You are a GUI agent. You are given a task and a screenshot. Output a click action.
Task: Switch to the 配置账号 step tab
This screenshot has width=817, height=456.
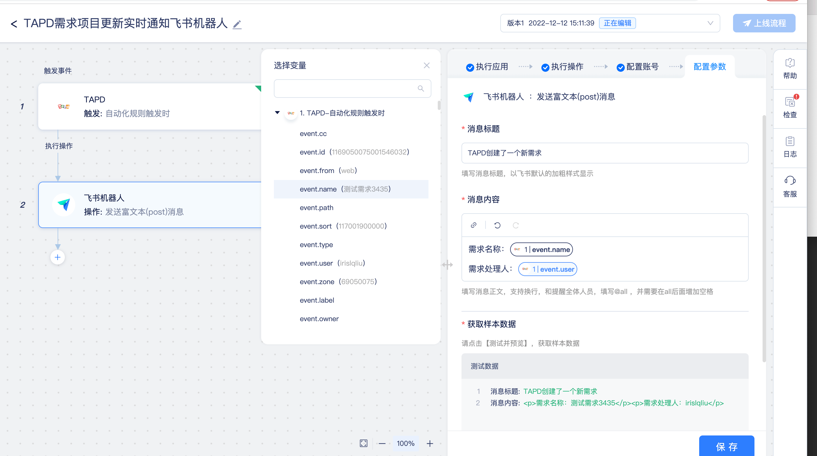[x=638, y=67]
